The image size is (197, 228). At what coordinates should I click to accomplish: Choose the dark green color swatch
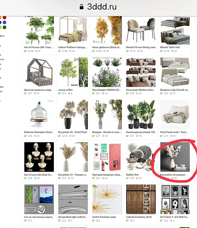point(5,27)
